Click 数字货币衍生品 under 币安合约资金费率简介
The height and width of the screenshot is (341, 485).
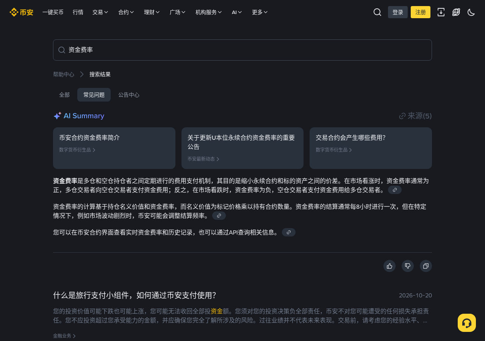(77, 150)
